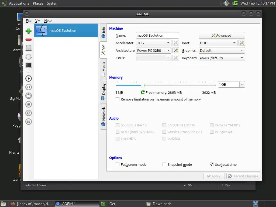The height and width of the screenshot is (207, 276).
Task: Click the volume speaker icon in system tray
Action: tap(226, 3)
